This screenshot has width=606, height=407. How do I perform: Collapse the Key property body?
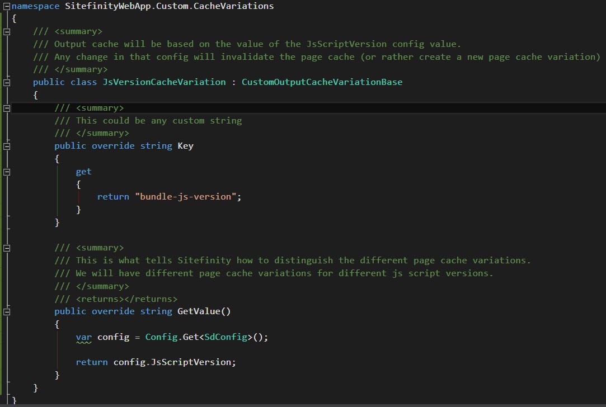coord(6,145)
